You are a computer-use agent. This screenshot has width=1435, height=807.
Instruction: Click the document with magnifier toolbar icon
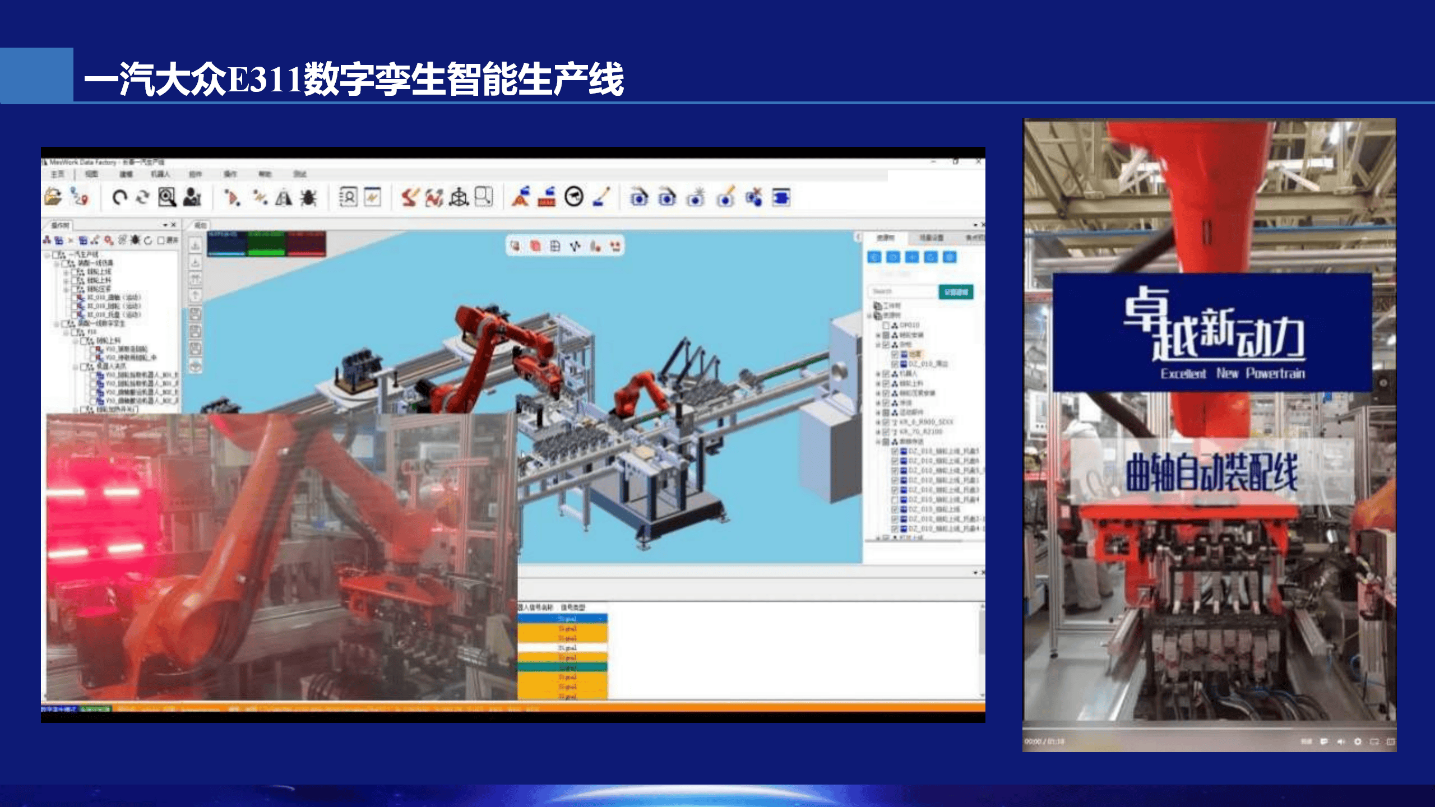click(484, 197)
